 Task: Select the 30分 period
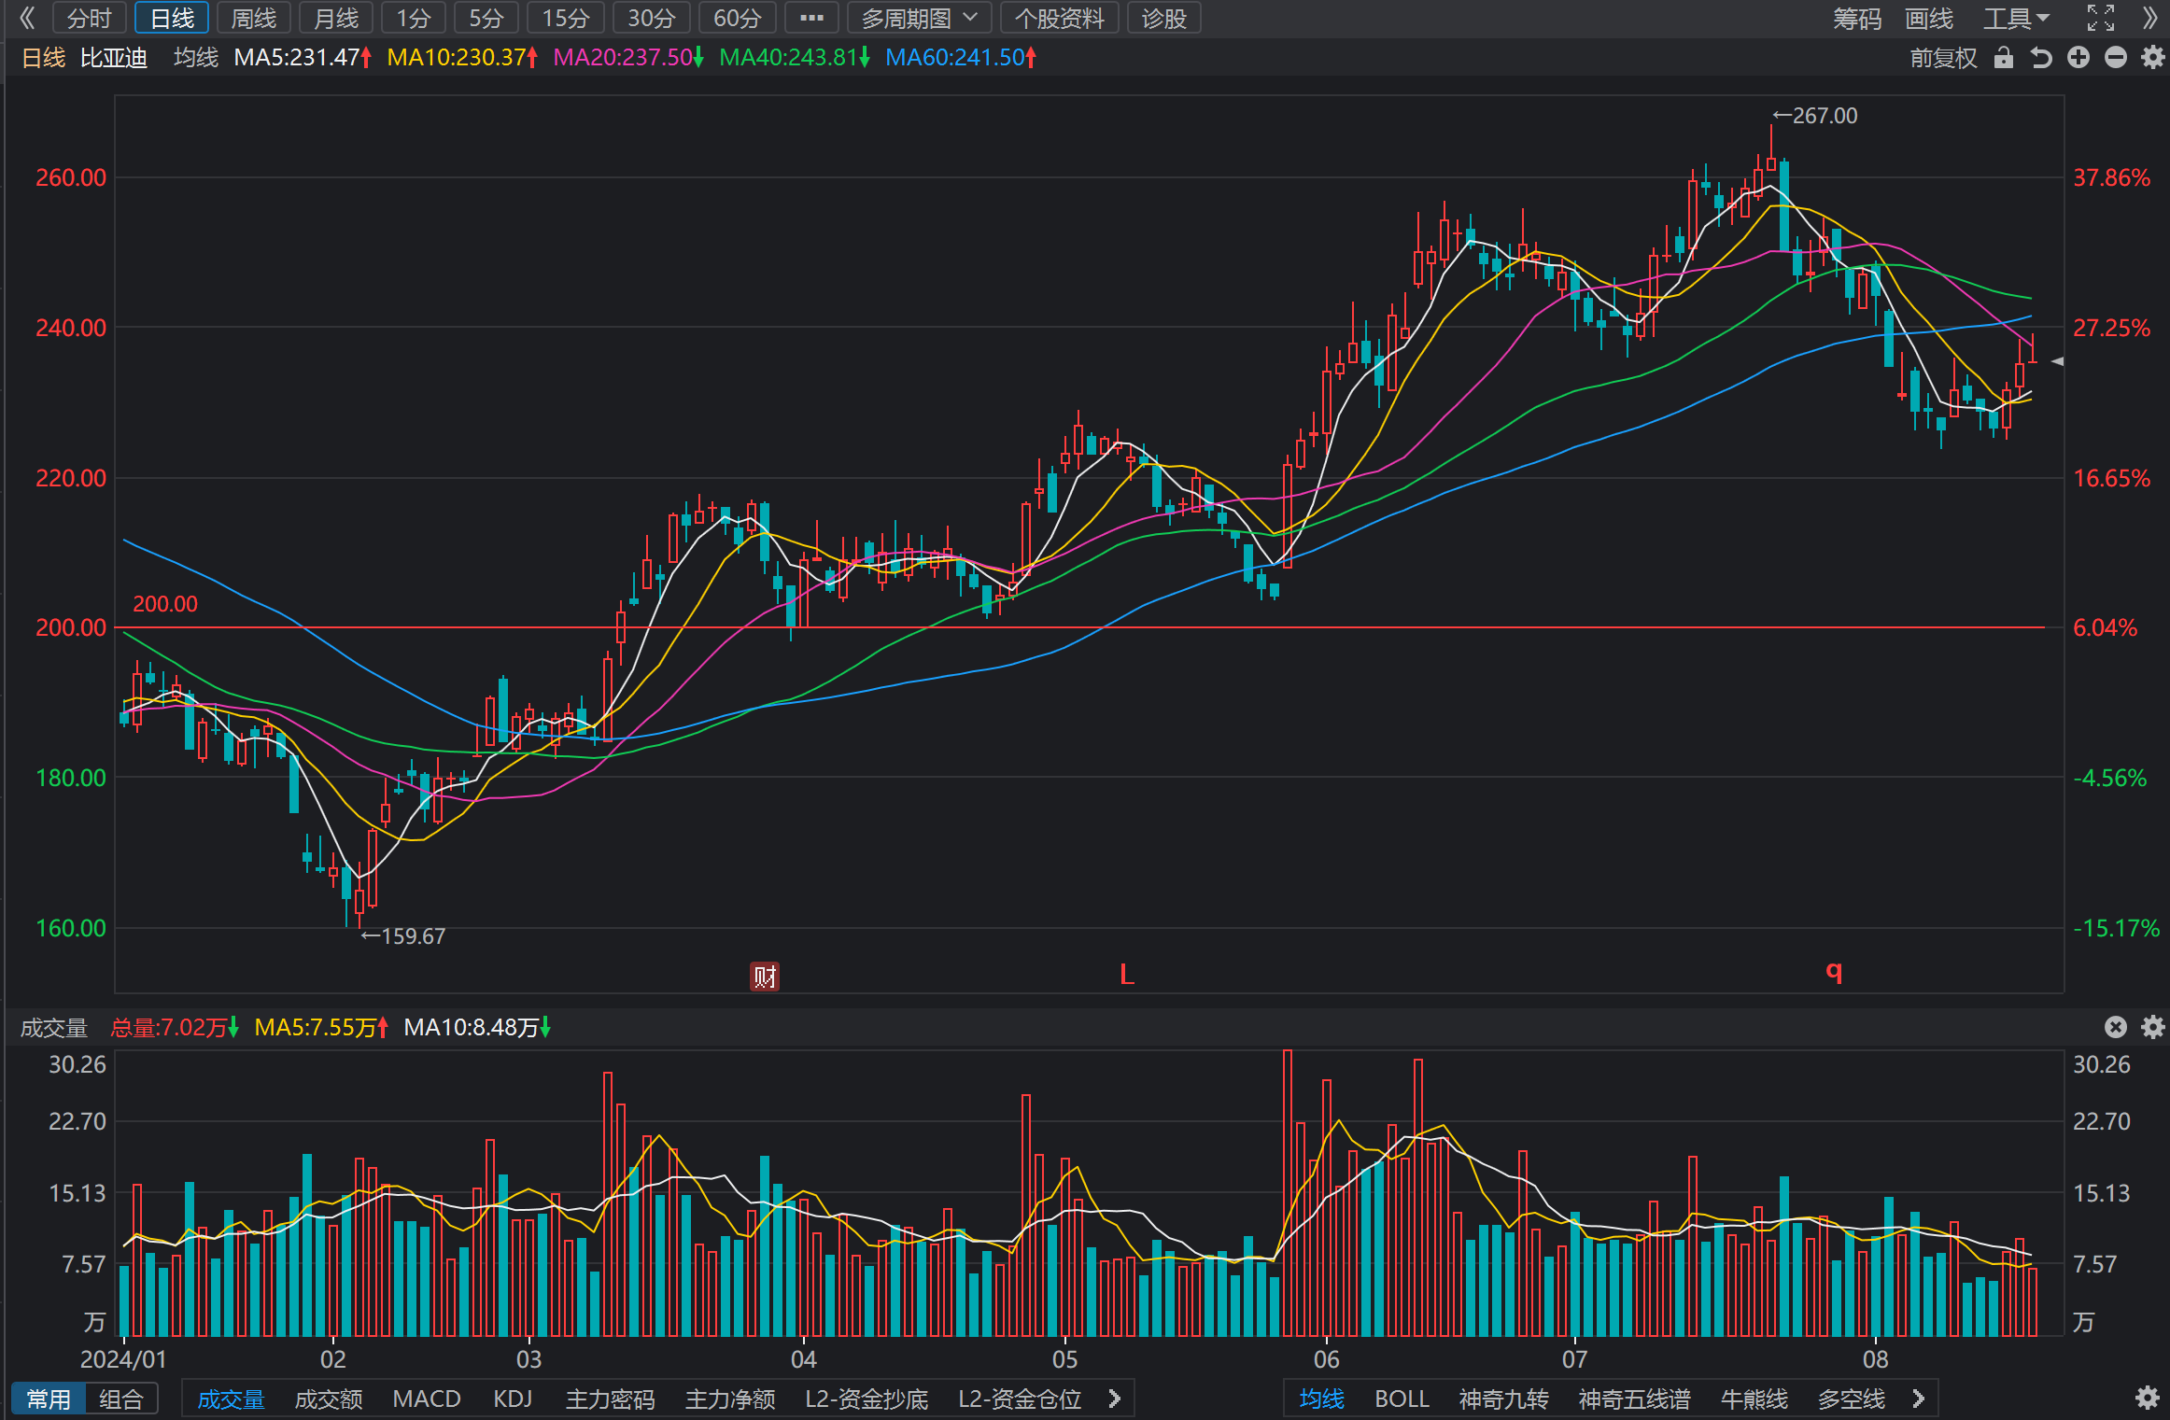click(652, 18)
